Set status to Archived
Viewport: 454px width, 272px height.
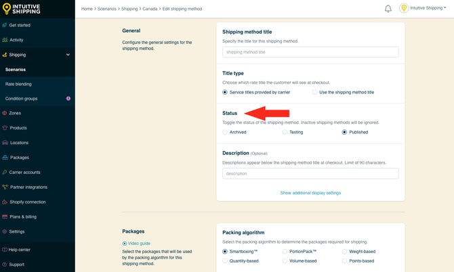pos(225,132)
